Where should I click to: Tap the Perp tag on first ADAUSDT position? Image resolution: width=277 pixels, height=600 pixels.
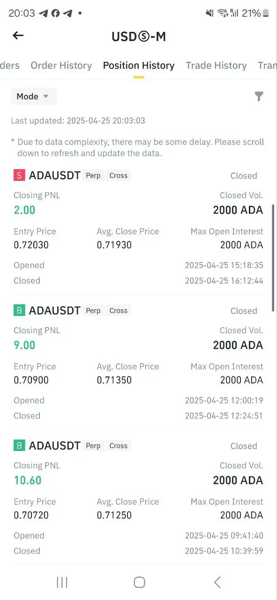pos(93,175)
